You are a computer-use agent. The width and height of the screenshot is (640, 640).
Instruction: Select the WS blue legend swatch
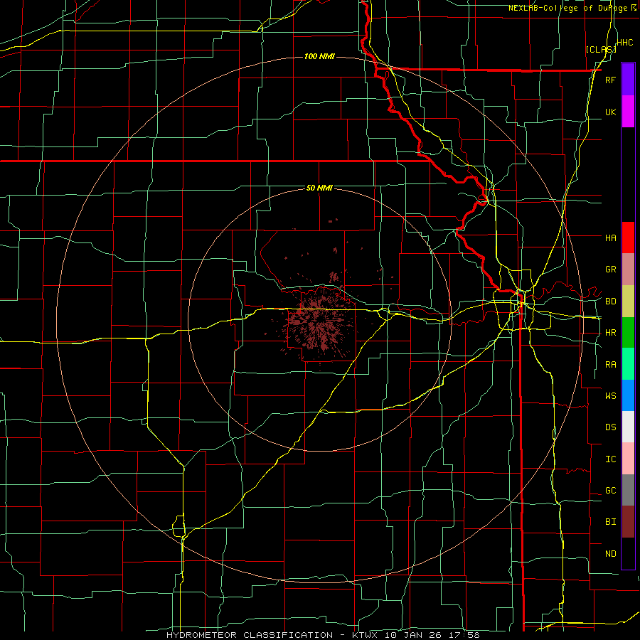tap(628, 395)
